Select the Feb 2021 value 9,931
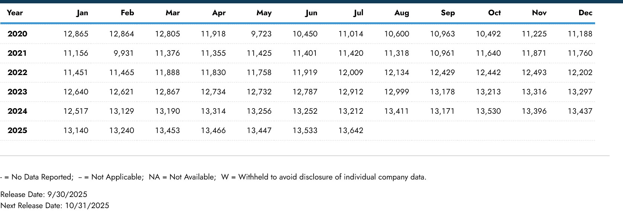The width and height of the screenshot is (623, 220). 123,53
